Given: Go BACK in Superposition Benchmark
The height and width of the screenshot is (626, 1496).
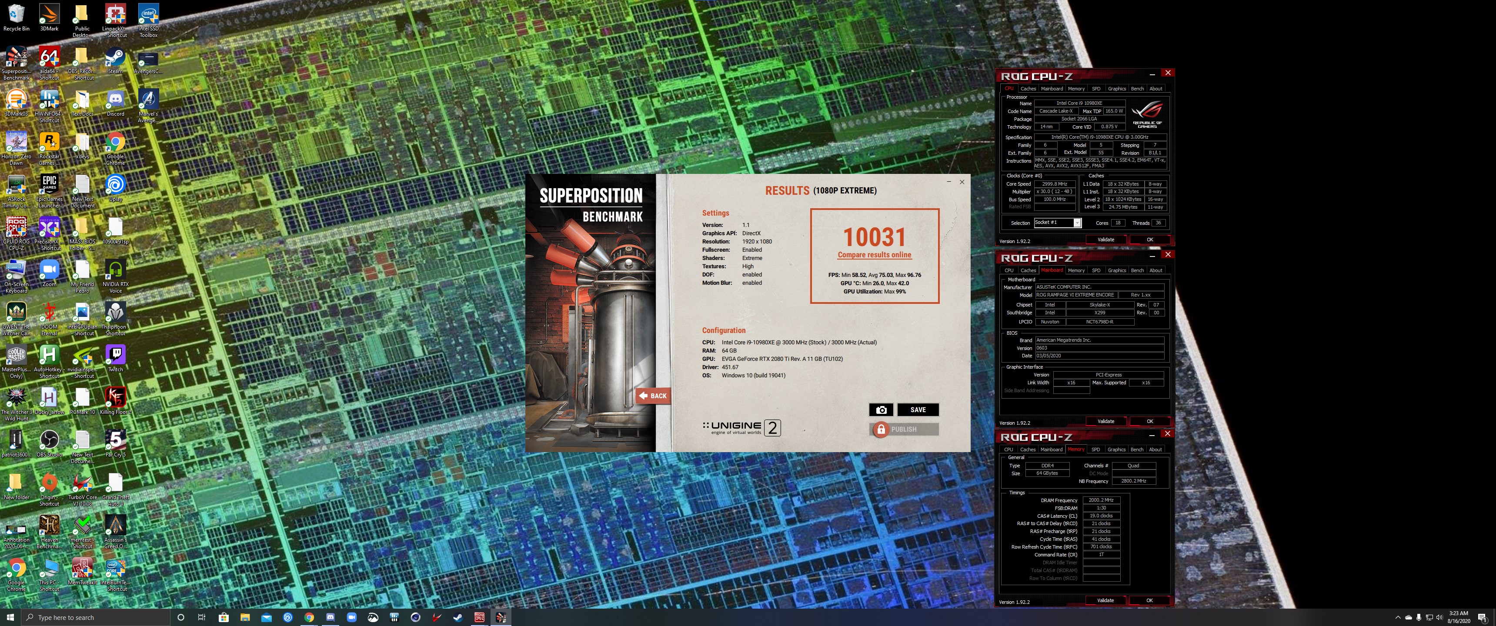Looking at the screenshot, I should click(x=653, y=396).
